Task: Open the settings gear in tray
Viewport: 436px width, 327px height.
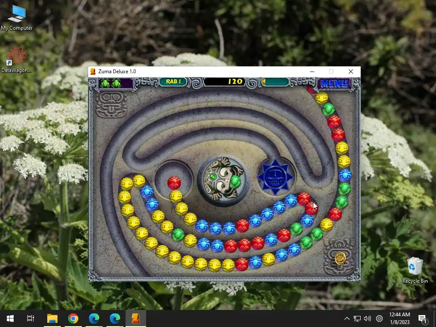Action: 379,318
